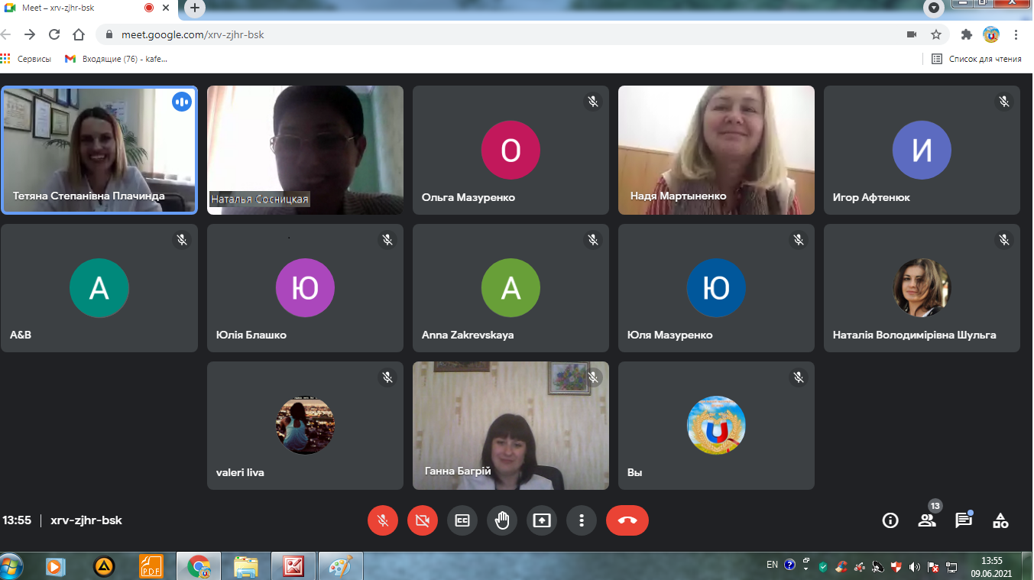Screen dimensions: 1034x580
Task: Open the CCleaner tray icon
Action: coord(841,567)
